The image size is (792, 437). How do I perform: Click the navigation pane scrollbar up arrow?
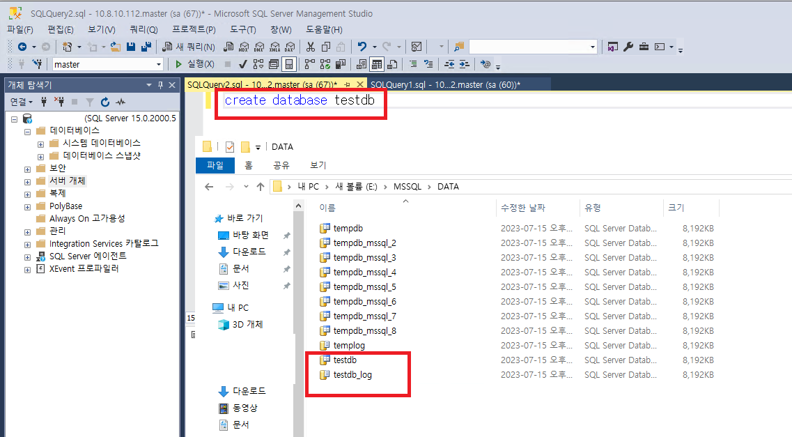click(299, 206)
